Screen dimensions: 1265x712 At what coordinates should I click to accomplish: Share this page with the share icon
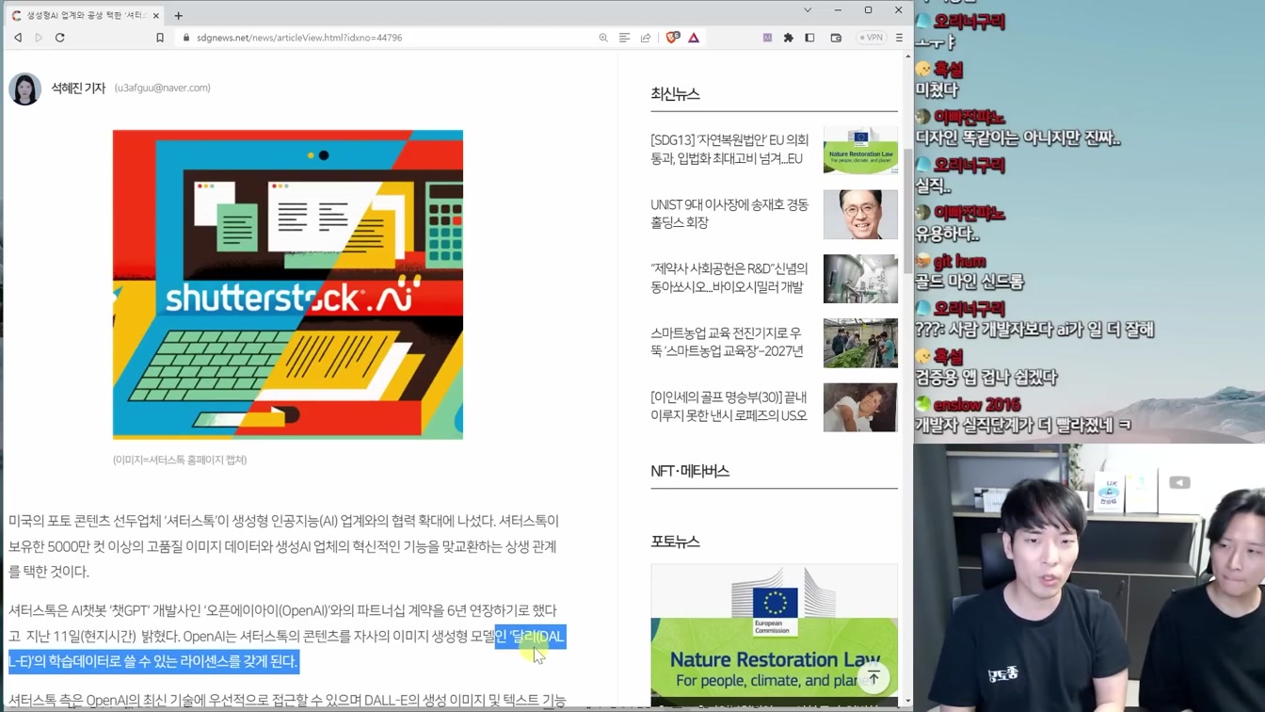(646, 38)
